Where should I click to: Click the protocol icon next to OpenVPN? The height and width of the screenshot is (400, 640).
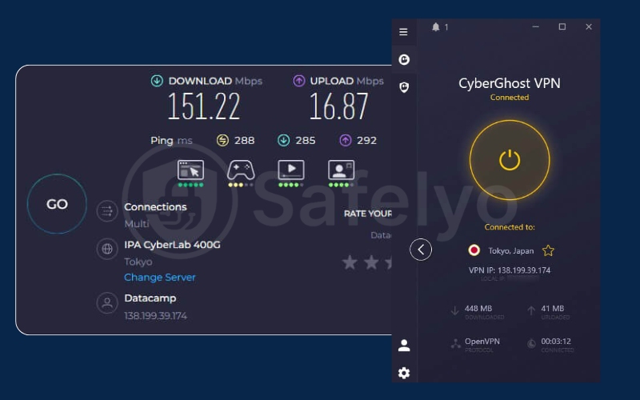(x=455, y=344)
